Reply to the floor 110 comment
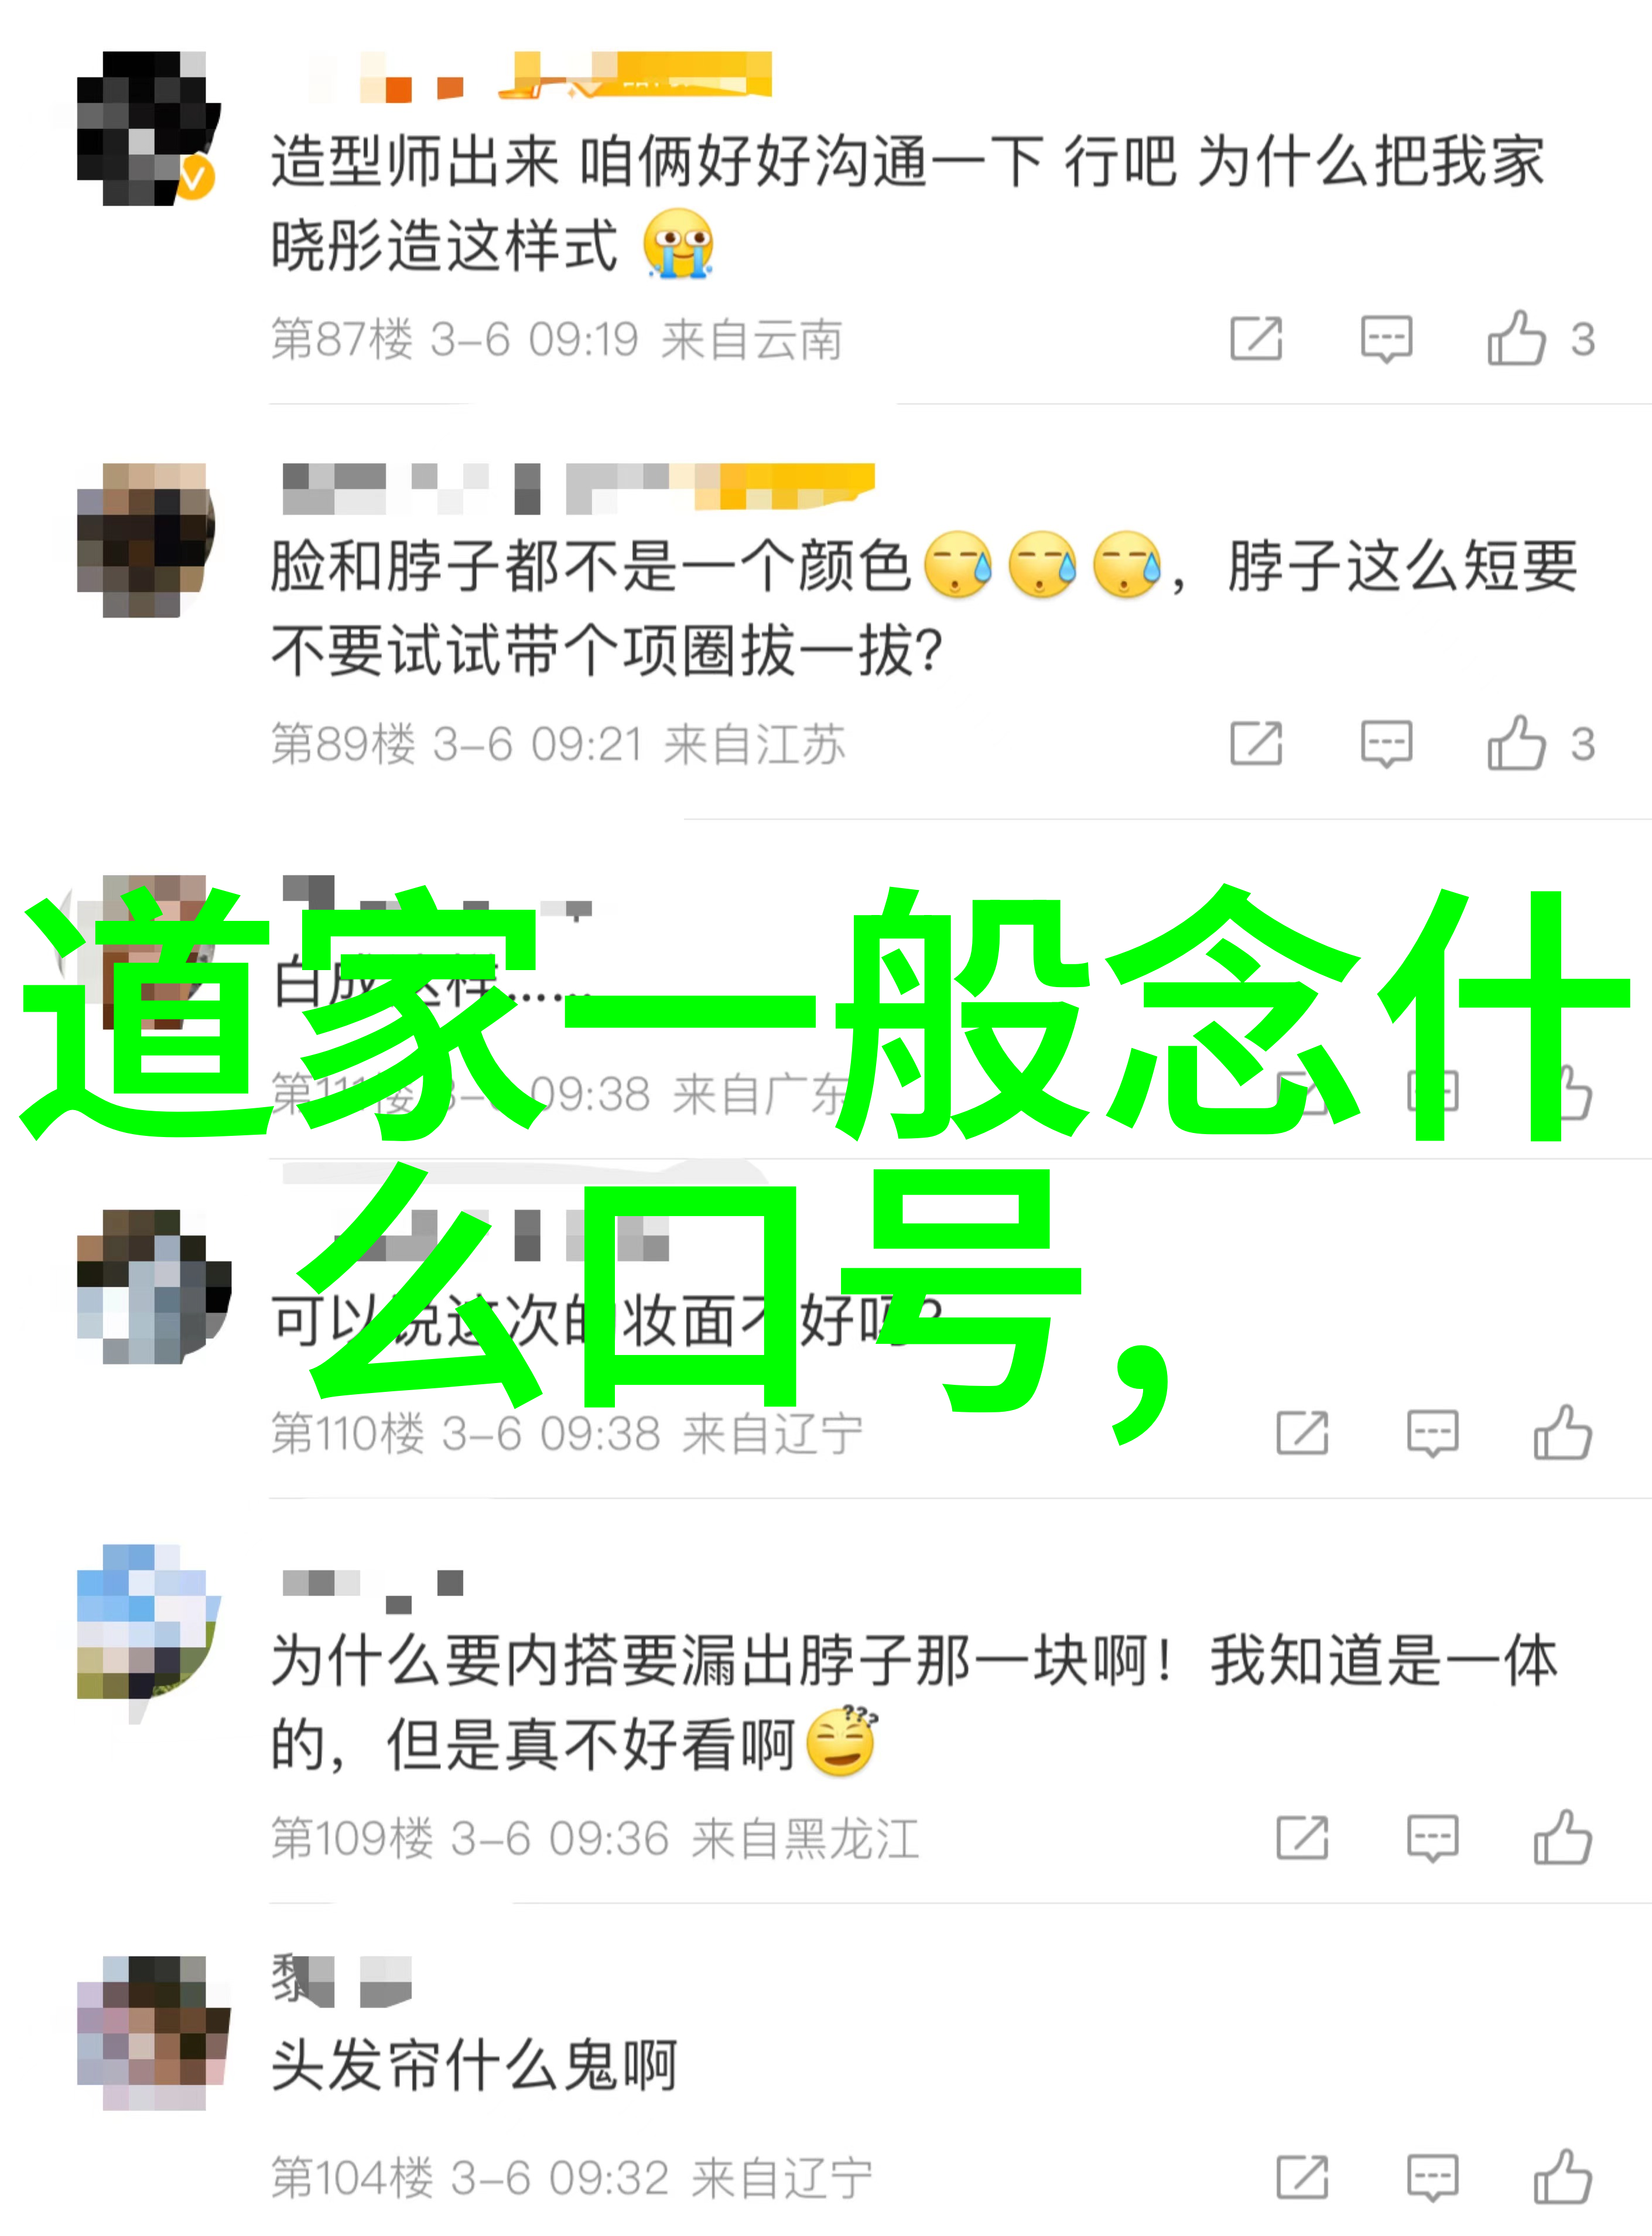Image resolution: width=1652 pixels, height=2236 pixels. (1432, 1433)
